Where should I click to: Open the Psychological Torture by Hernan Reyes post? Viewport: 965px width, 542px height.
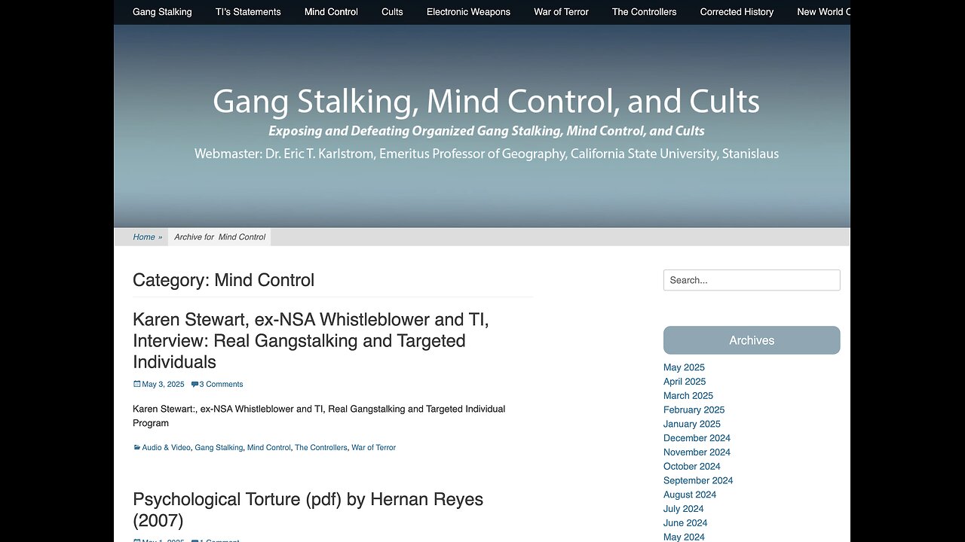coord(308,510)
